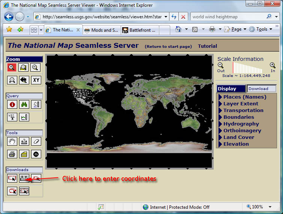The height and width of the screenshot is (214, 283).
Task: Click the Scale Information zoom Out magnifier
Action: [x=220, y=65]
